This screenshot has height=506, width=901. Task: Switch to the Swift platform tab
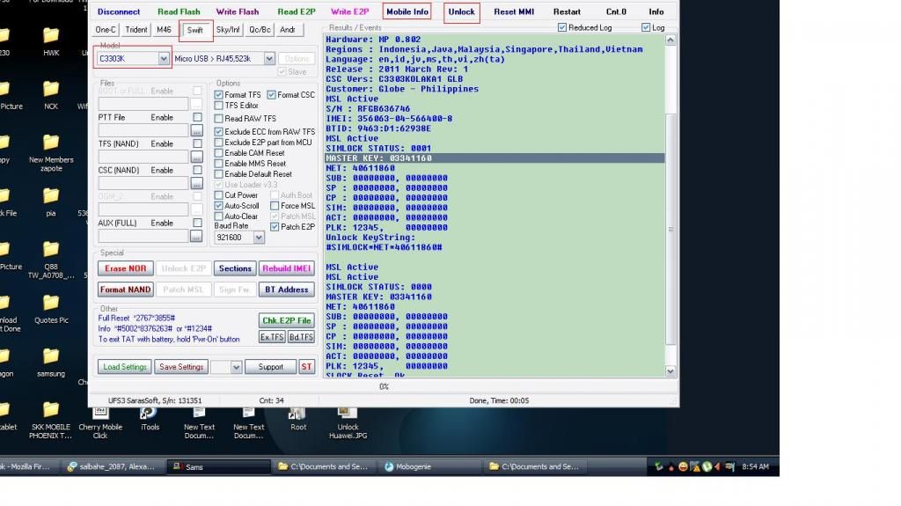[195, 30]
